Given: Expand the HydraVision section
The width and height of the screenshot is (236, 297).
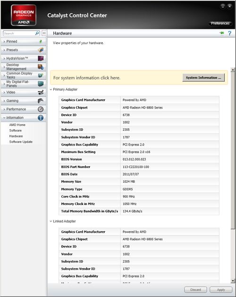Looking at the screenshot, I should tap(23, 59).
